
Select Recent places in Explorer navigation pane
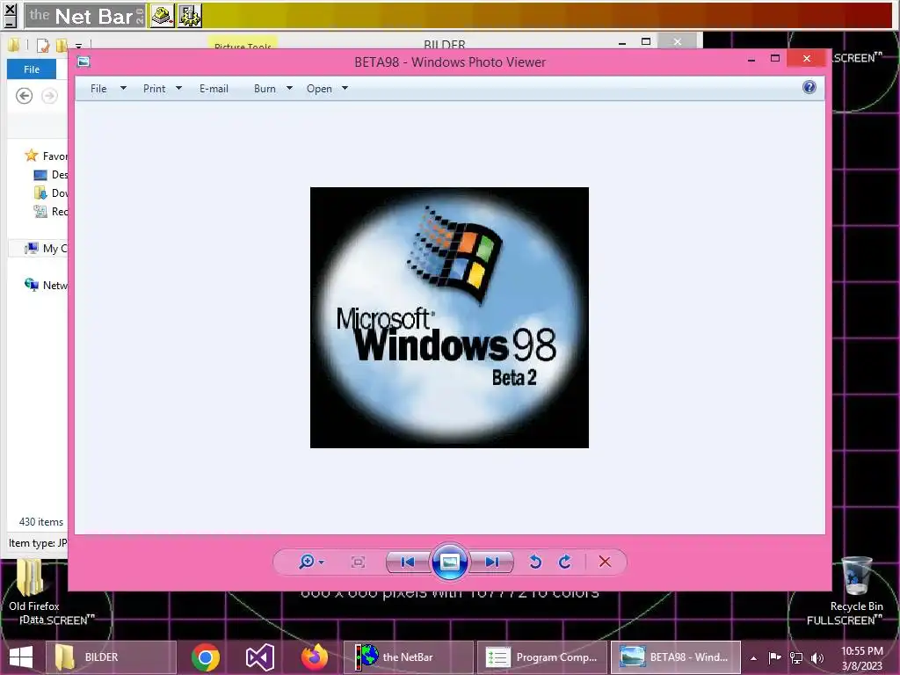pyautogui.click(x=50, y=211)
